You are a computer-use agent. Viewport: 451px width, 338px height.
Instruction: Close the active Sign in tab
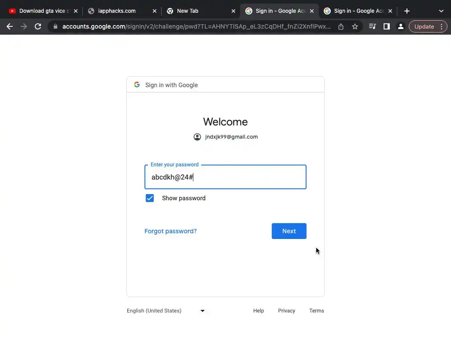(312, 11)
